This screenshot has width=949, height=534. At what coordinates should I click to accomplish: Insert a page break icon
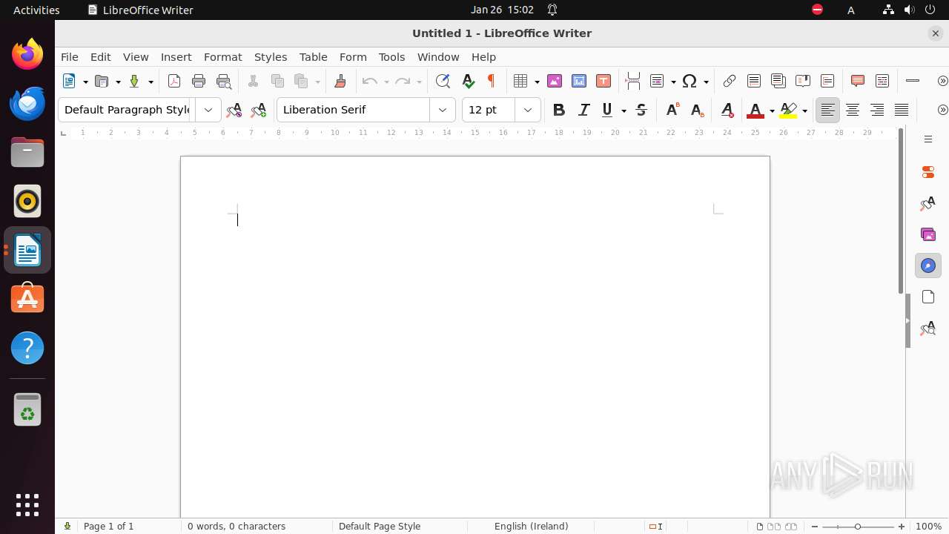tap(632, 81)
